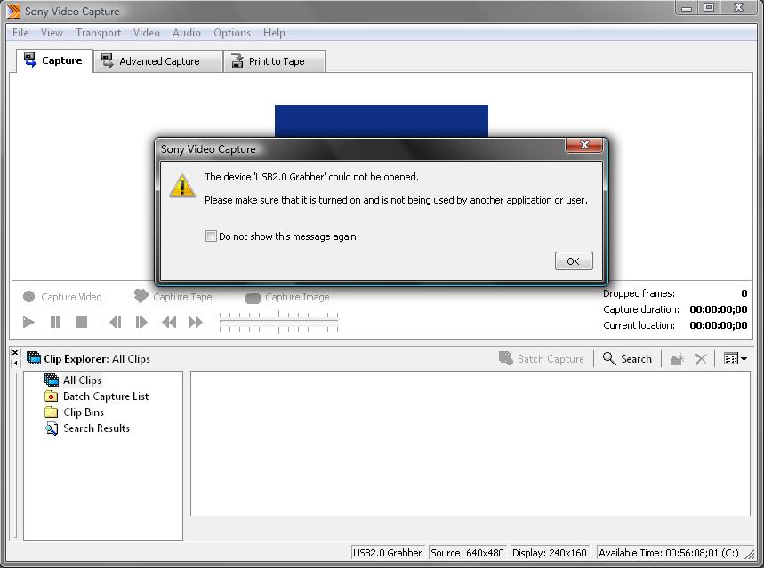Stop the transport
The width and height of the screenshot is (764, 568).
(82, 322)
